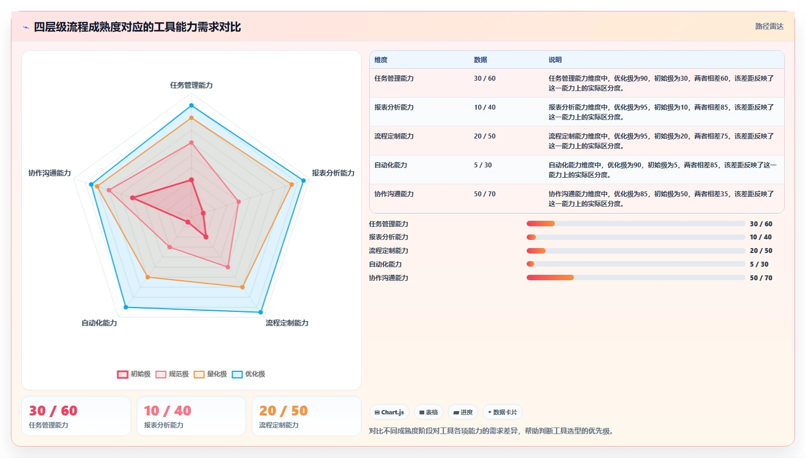Viewport: 806px width, 458px height.
Task: Click the Chart.js chip
Action: pyautogui.click(x=389, y=412)
